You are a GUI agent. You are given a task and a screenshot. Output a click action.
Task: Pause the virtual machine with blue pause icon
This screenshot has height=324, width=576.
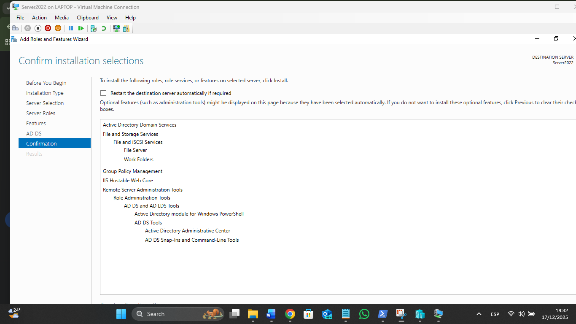tap(71, 28)
